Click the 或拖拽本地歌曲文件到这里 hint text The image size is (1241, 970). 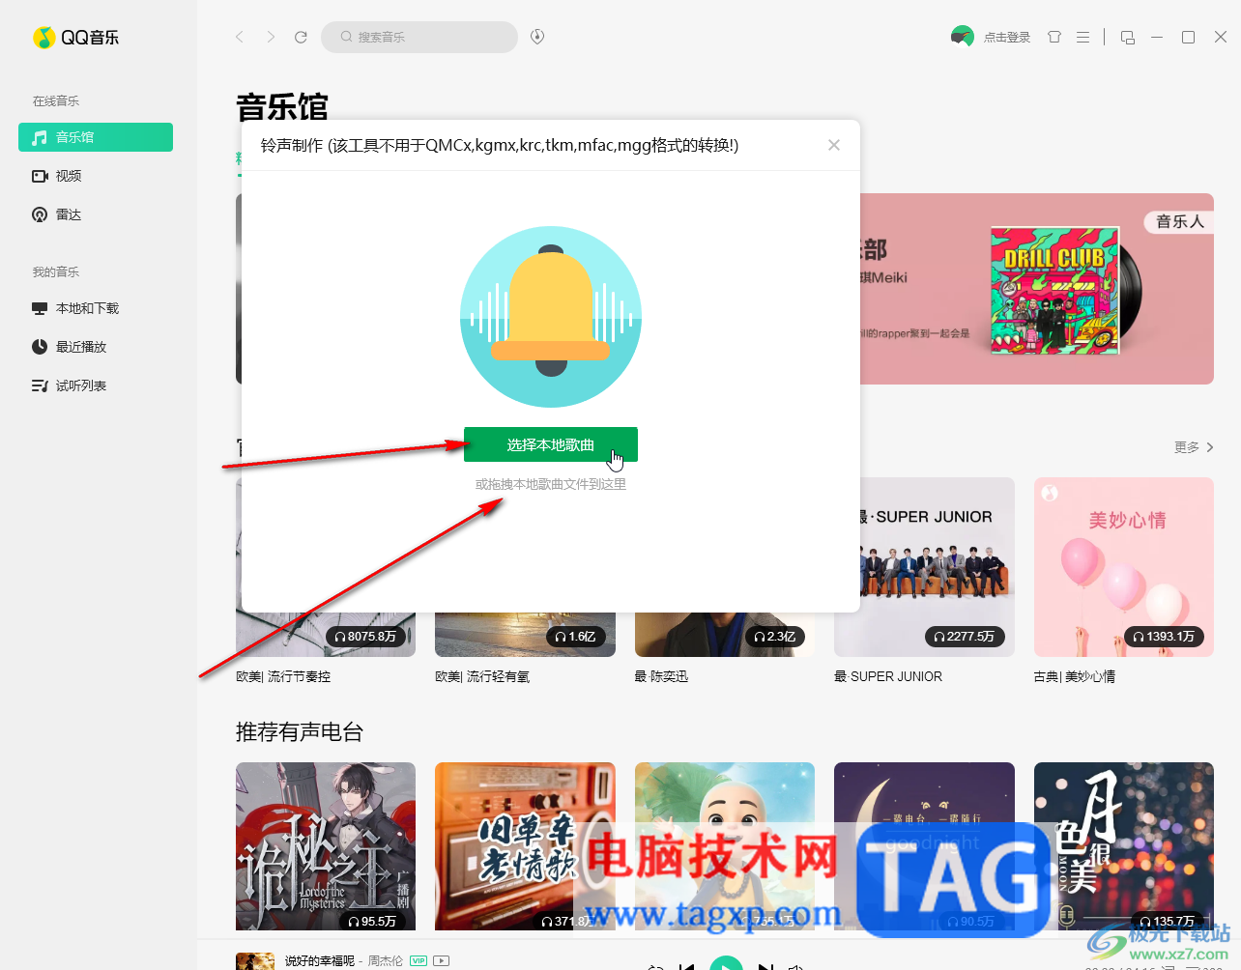pos(551,484)
